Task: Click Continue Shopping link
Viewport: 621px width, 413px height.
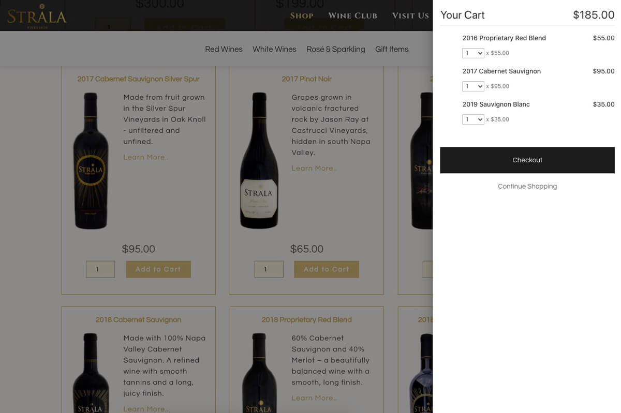Action: [x=527, y=186]
